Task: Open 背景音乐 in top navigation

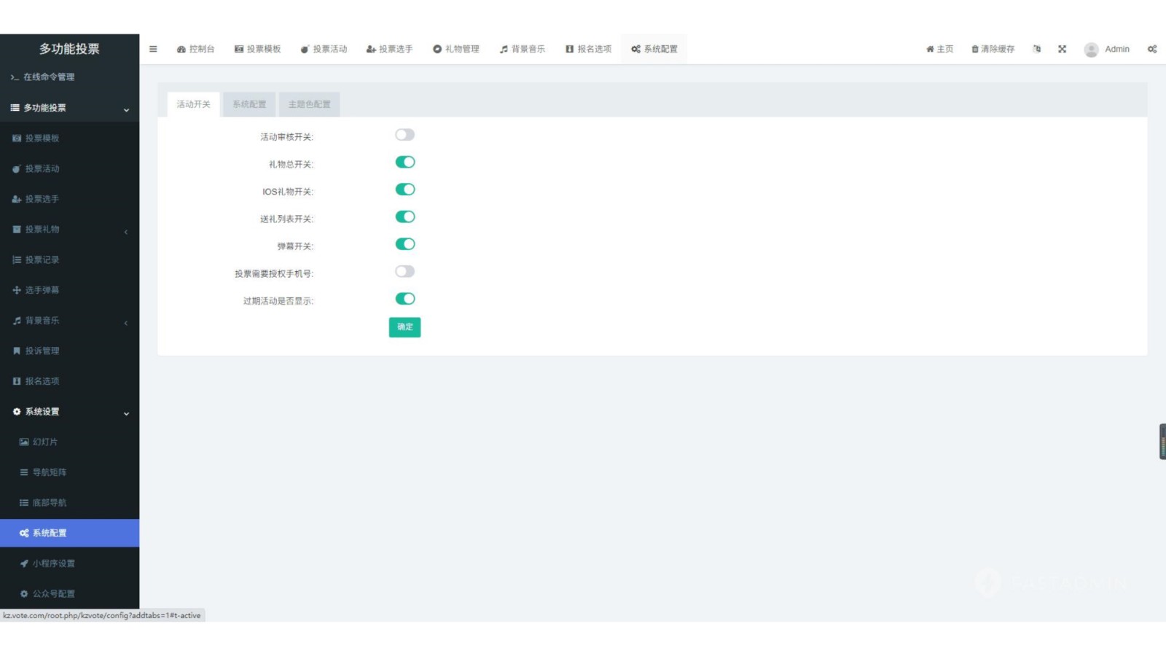Action: coord(522,49)
